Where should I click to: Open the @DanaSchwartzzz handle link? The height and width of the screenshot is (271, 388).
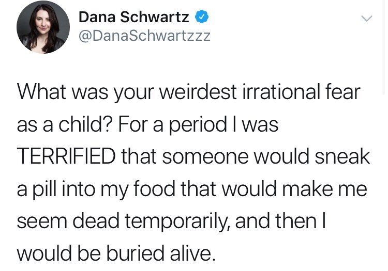pyautogui.click(x=144, y=37)
